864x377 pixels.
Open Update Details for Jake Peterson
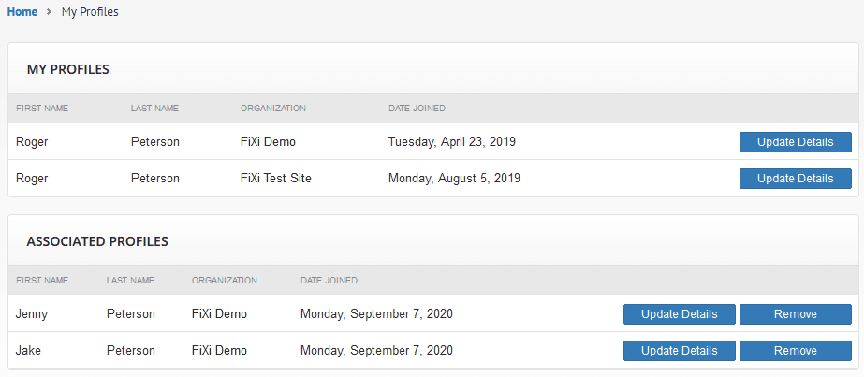(x=680, y=351)
